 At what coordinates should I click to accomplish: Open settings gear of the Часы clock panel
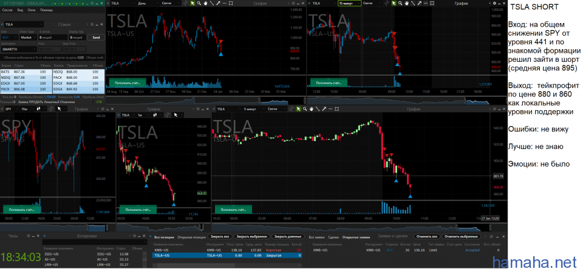tap(29, 236)
